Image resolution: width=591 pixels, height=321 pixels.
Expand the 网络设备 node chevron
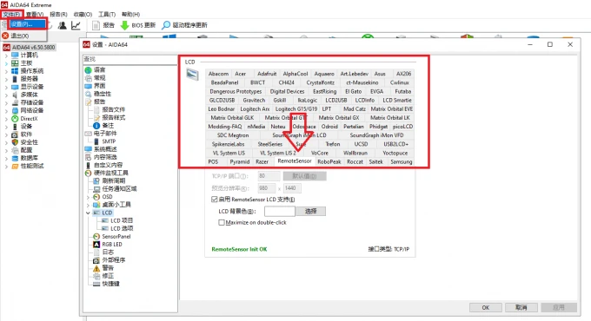[x=6, y=111]
